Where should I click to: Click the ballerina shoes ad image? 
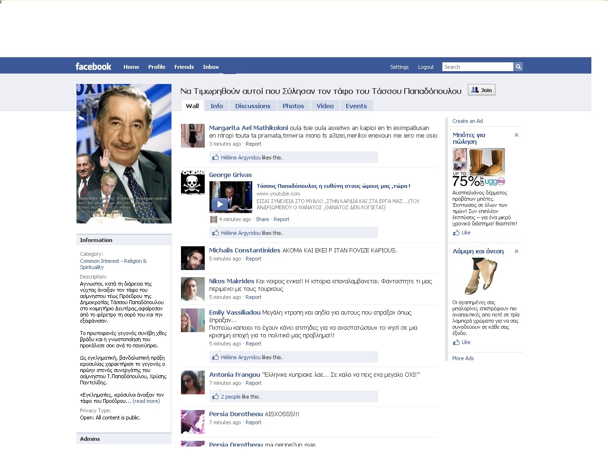(x=481, y=276)
